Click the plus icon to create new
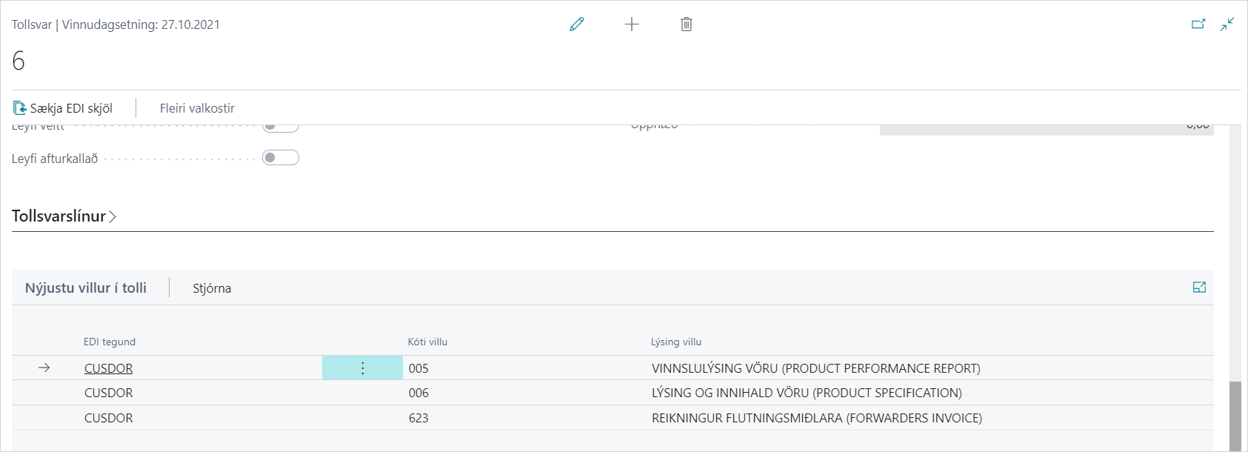This screenshot has height=452, width=1248. click(x=632, y=24)
